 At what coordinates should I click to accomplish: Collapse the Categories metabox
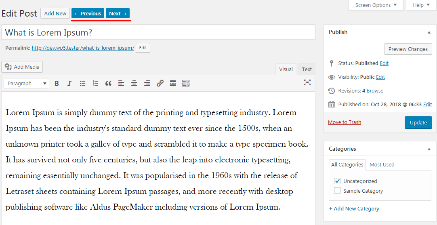(429, 149)
